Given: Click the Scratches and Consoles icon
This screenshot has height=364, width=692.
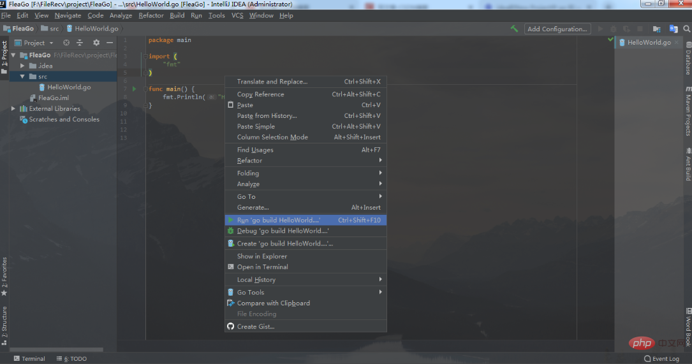Looking at the screenshot, I should pos(24,119).
